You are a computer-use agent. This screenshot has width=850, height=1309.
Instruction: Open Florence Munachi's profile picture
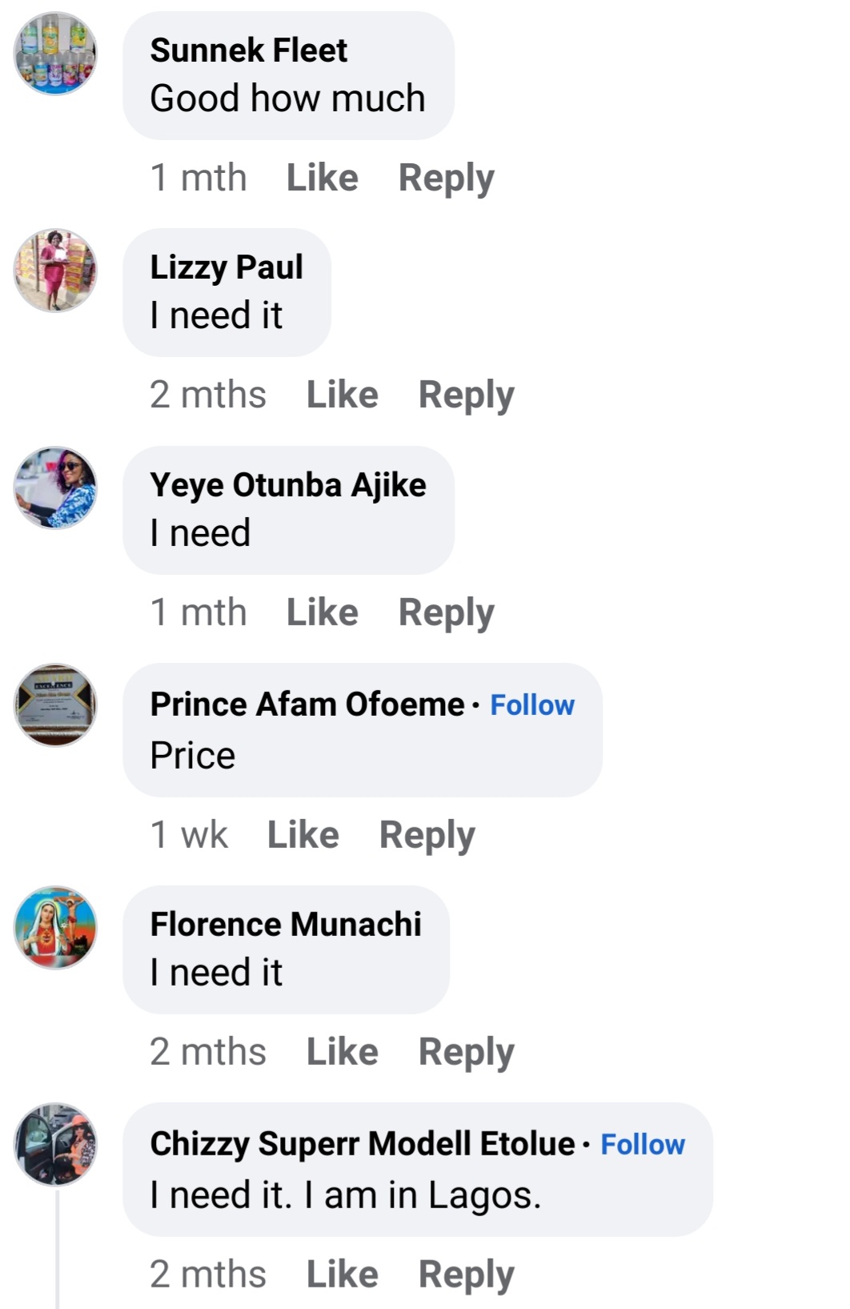click(x=55, y=927)
